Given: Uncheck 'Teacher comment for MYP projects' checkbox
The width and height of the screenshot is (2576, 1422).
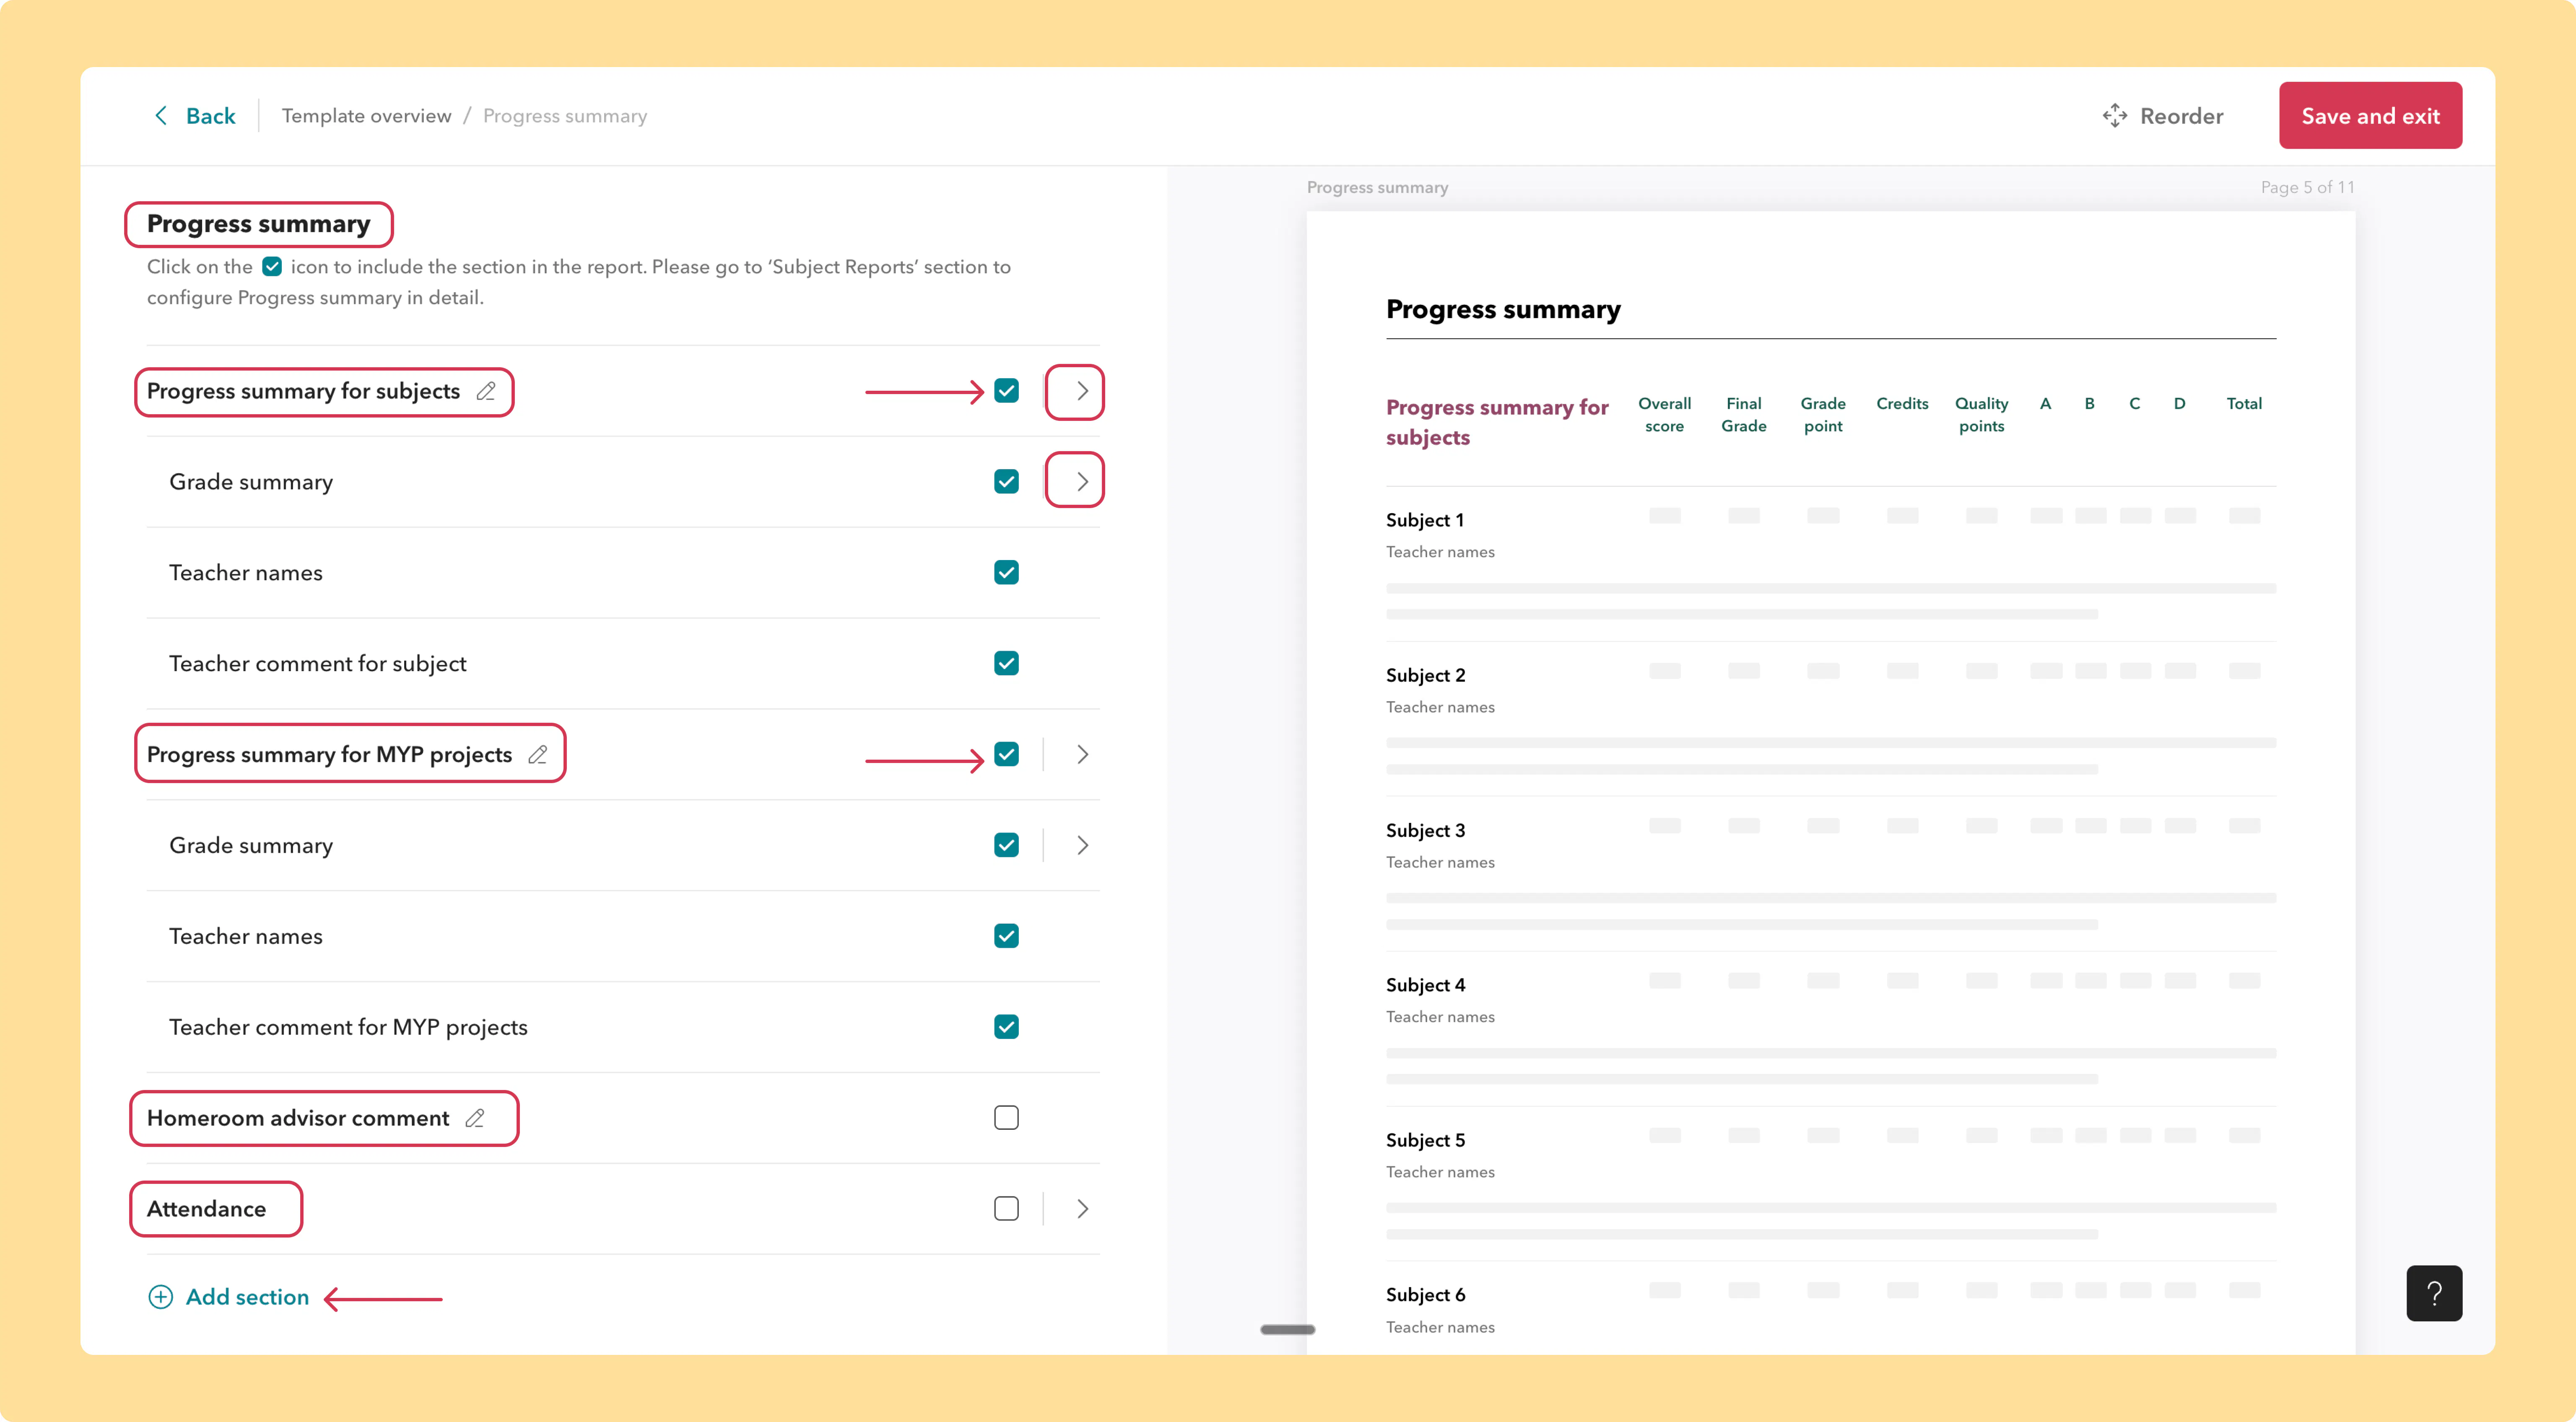Looking at the screenshot, I should 1006,1027.
